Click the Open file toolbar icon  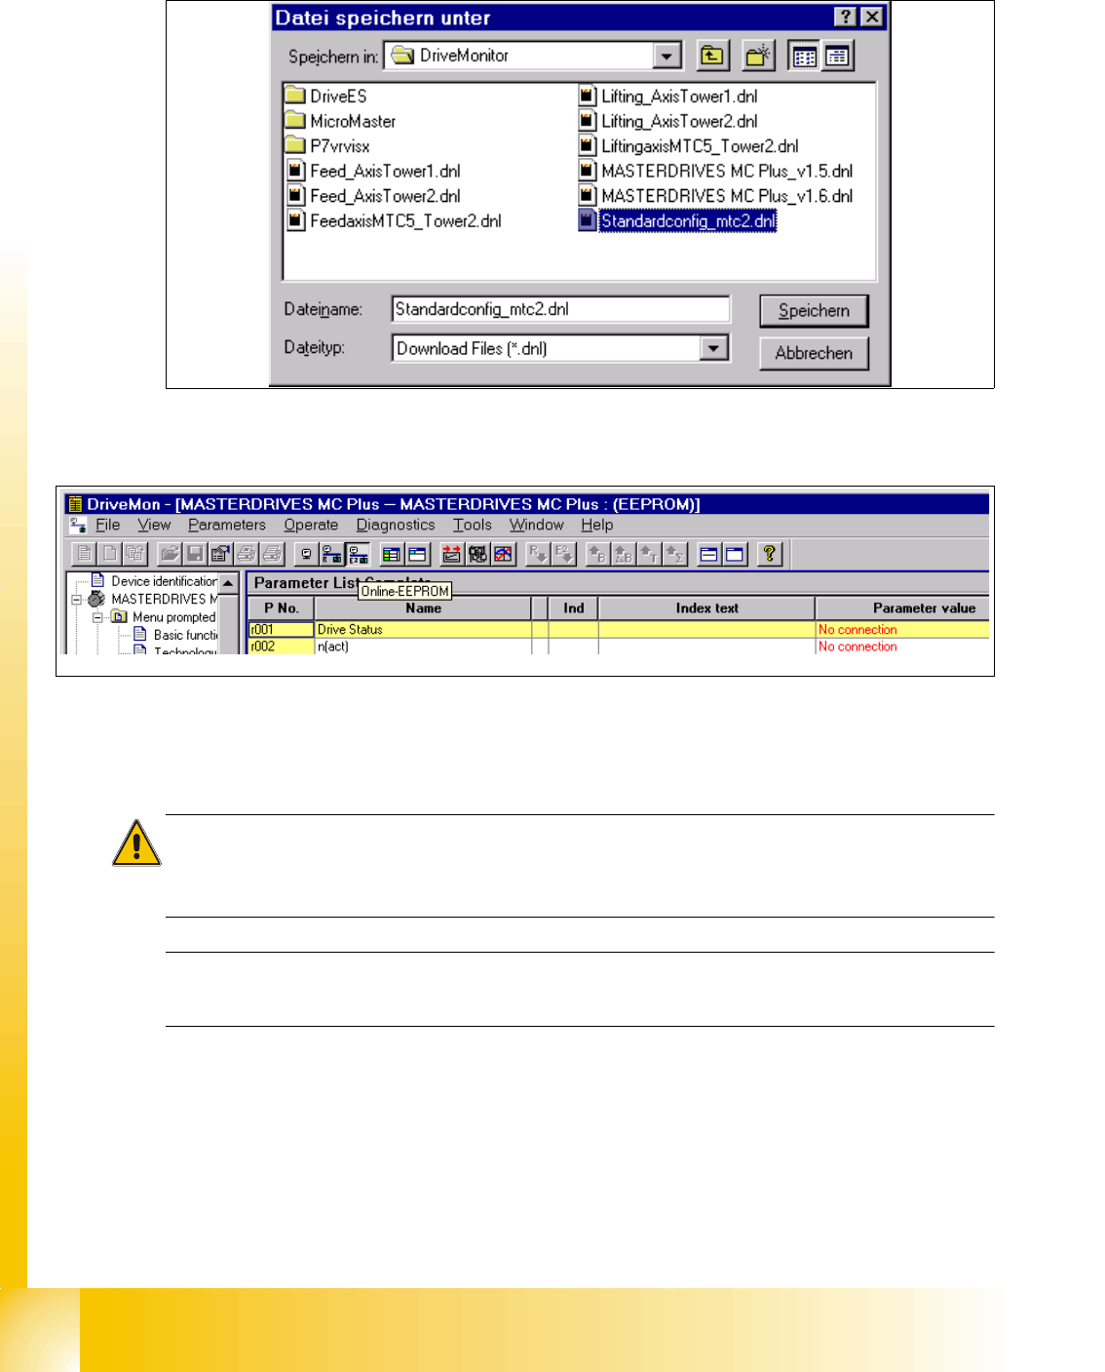click(170, 555)
